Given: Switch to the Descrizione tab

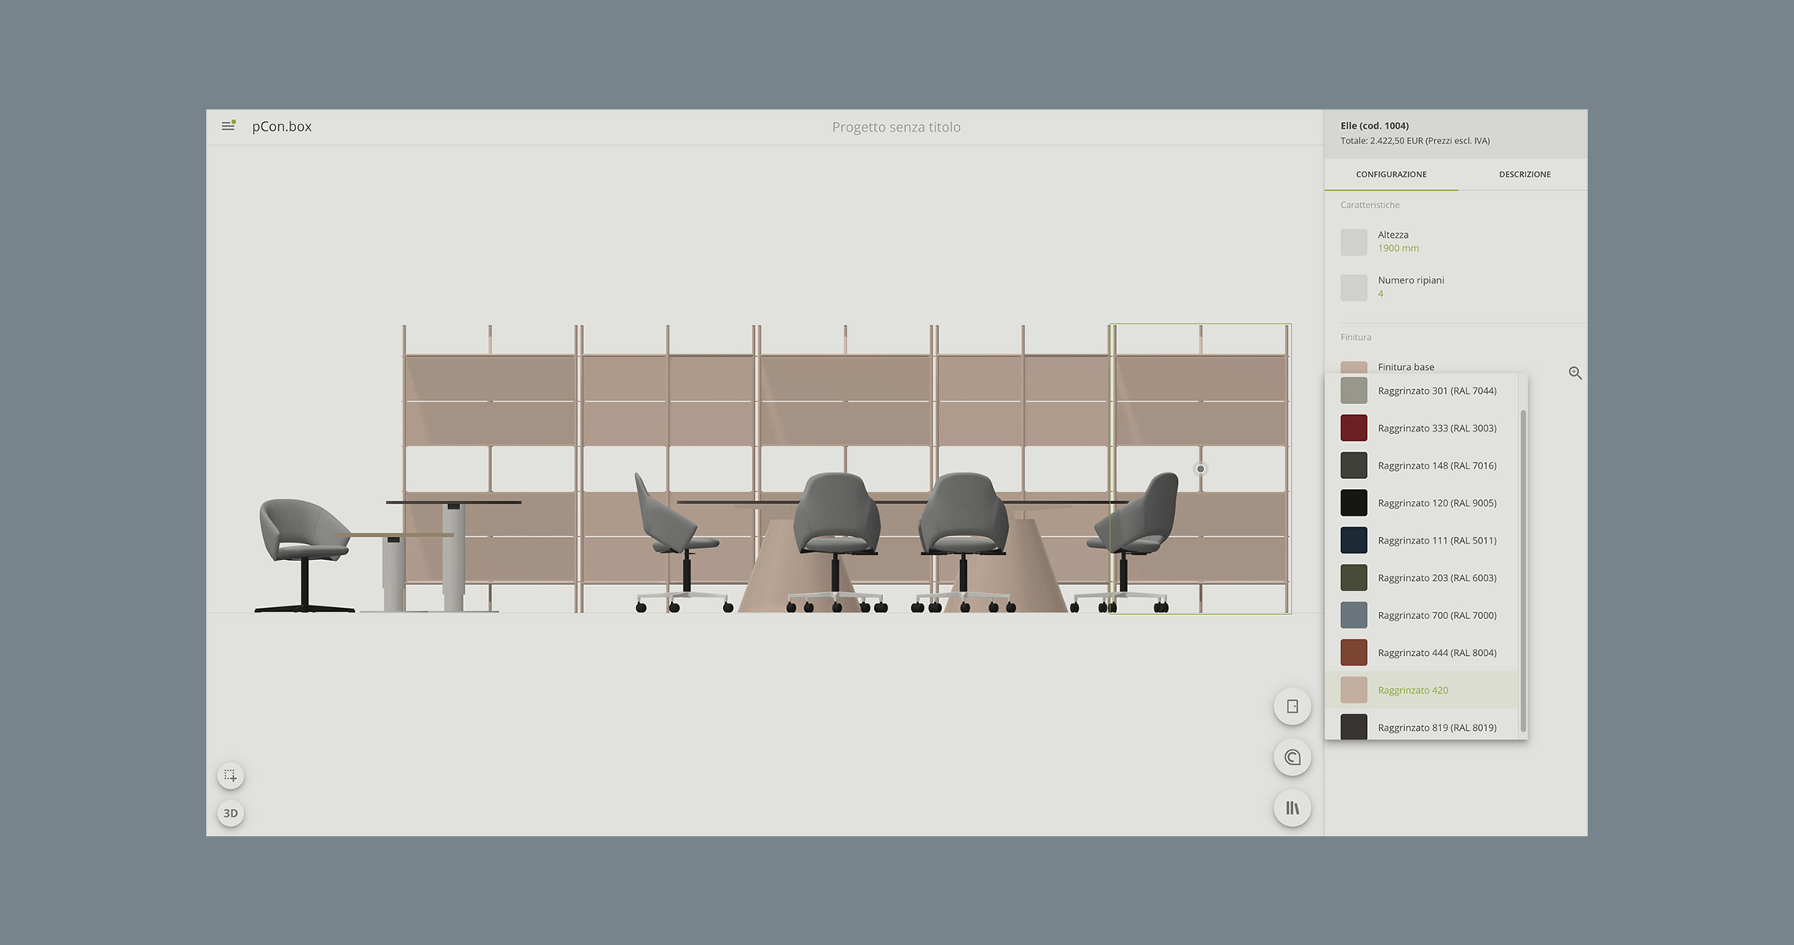Looking at the screenshot, I should coord(1524,174).
